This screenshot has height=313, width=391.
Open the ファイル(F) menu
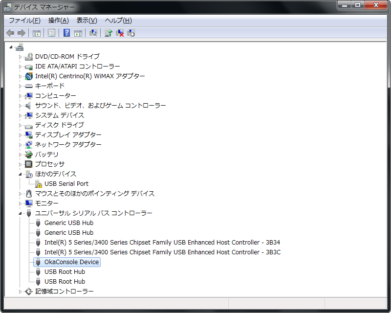coord(24,21)
